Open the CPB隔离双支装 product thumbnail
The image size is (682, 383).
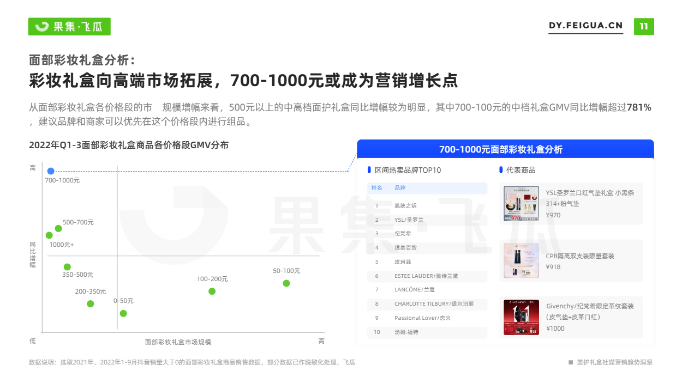pyautogui.click(x=521, y=260)
